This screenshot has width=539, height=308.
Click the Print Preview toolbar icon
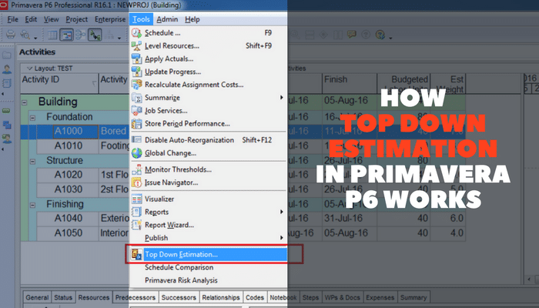coord(25,35)
